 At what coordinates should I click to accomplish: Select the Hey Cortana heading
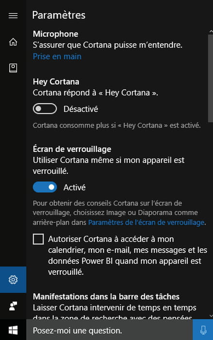click(x=56, y=82)
